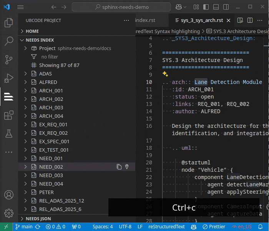This screenshot has height=231, width=269.
Task: Show additional views ellipsis in activity bar
Action: (x=8, y=152)
